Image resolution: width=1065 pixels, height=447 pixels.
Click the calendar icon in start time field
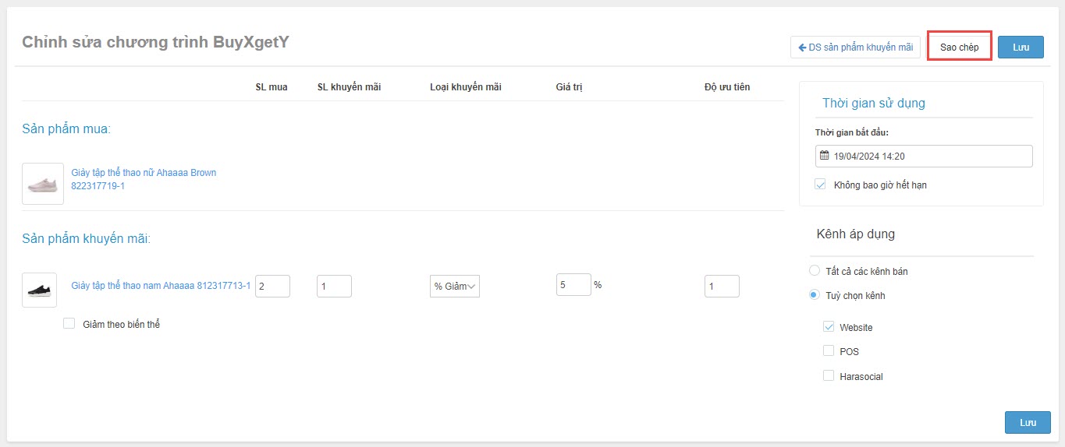[x=824, y=156]
